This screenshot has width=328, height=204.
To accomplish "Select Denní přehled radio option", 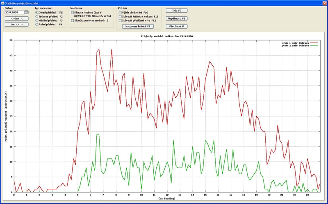I will (37, 13).
